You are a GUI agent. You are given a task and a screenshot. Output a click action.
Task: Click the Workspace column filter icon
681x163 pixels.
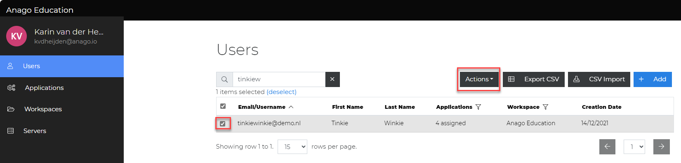click(545, 107)
